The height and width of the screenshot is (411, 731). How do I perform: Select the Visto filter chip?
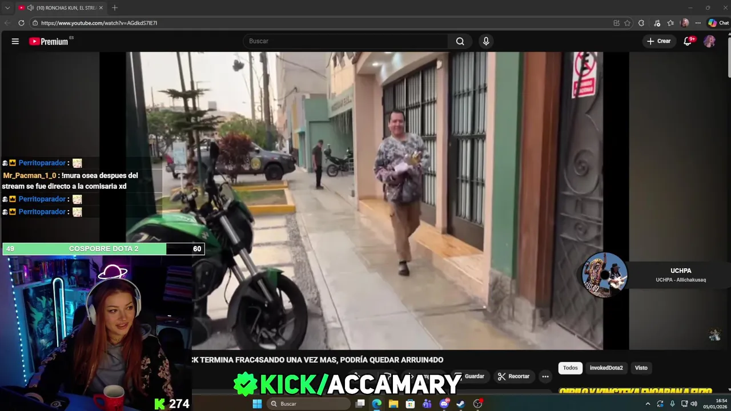(x=641, y=368)
